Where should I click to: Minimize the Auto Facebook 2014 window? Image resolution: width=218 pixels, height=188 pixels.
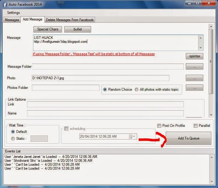point(189,3)
